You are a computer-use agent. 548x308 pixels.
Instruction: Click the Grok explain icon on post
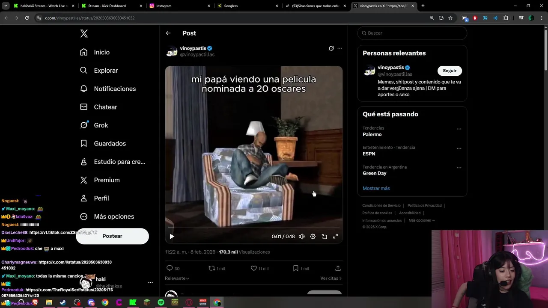pyautogui.click(x=331, y=48)
